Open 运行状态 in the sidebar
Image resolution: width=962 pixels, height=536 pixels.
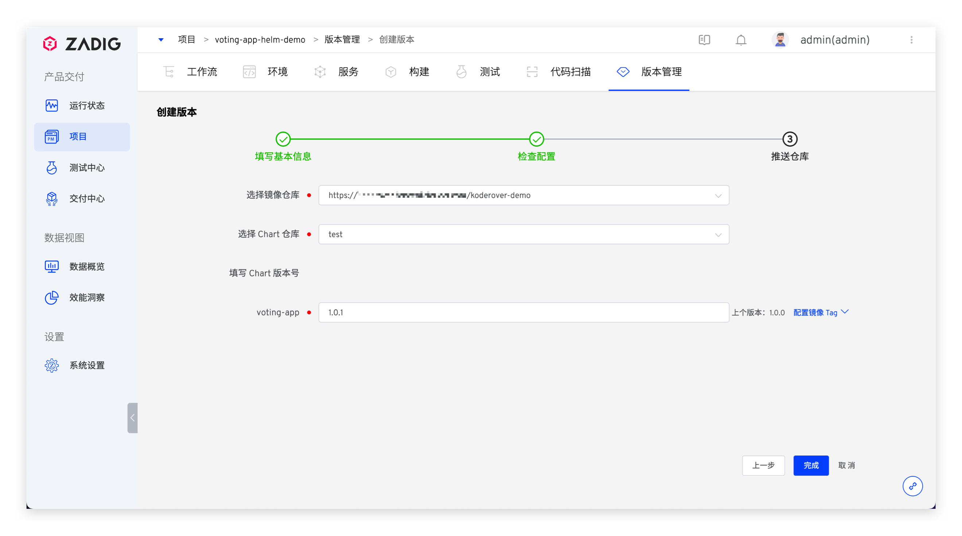(86, 106)
